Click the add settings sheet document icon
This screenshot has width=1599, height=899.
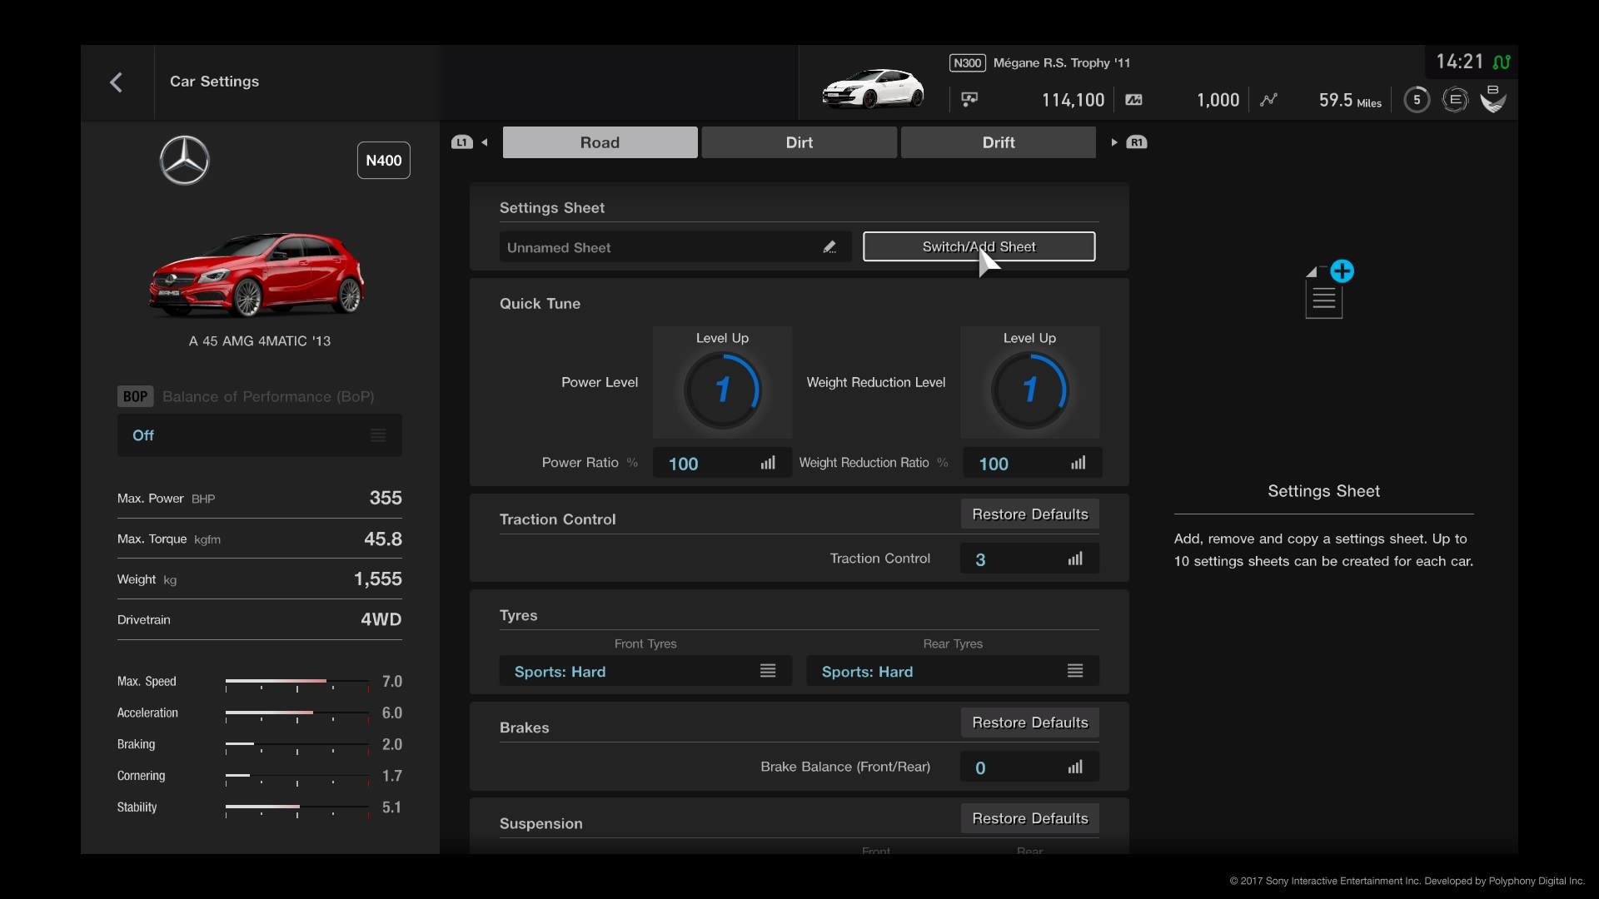[1329, 289]
